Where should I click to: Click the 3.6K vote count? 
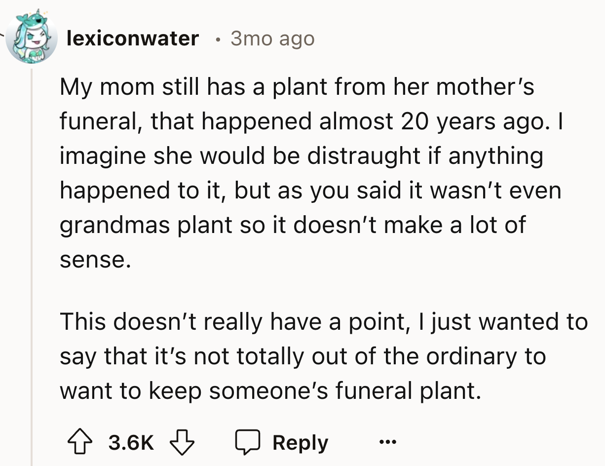click(x=130, y=443)
